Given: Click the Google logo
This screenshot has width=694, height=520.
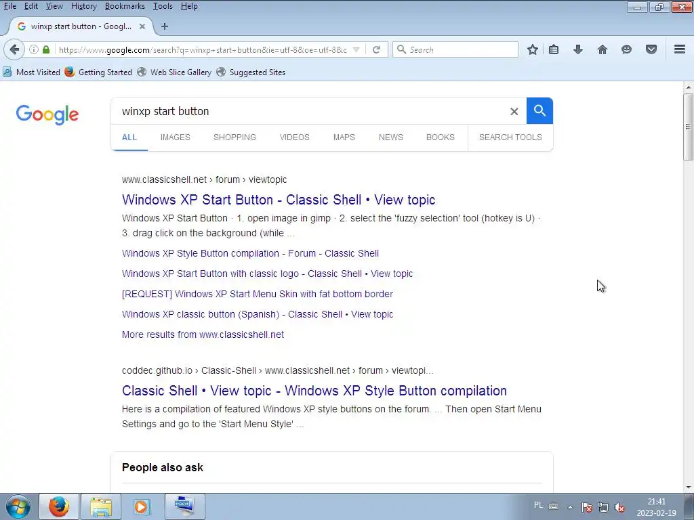Looking at the screenshot, I should pos(47,114).
